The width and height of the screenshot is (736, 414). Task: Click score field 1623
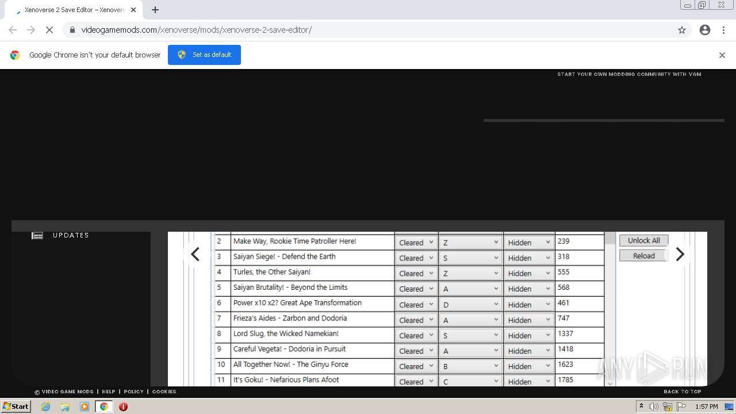coord(580,366)
